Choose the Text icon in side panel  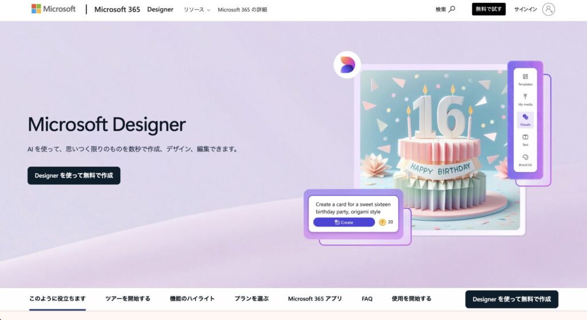[525, 137]
